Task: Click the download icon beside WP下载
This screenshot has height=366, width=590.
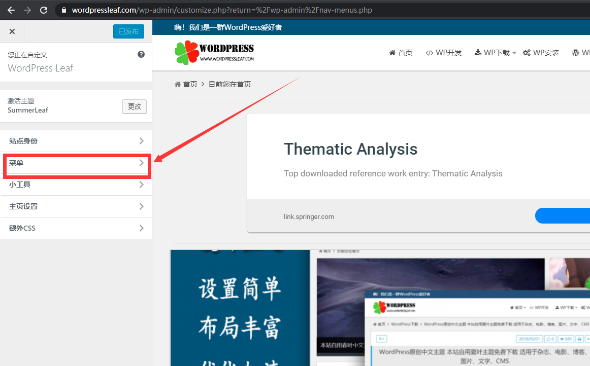Action: click(x=478, y=52)
